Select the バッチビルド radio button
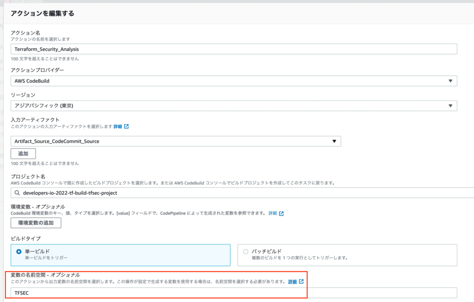 (246, 251)
